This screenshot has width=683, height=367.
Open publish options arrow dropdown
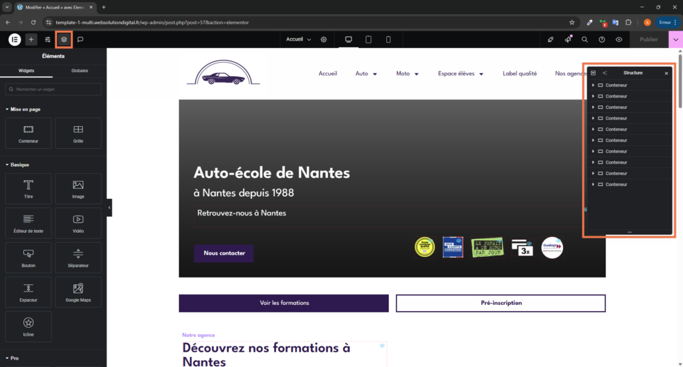pyautogui.click(x=676, y=39)
